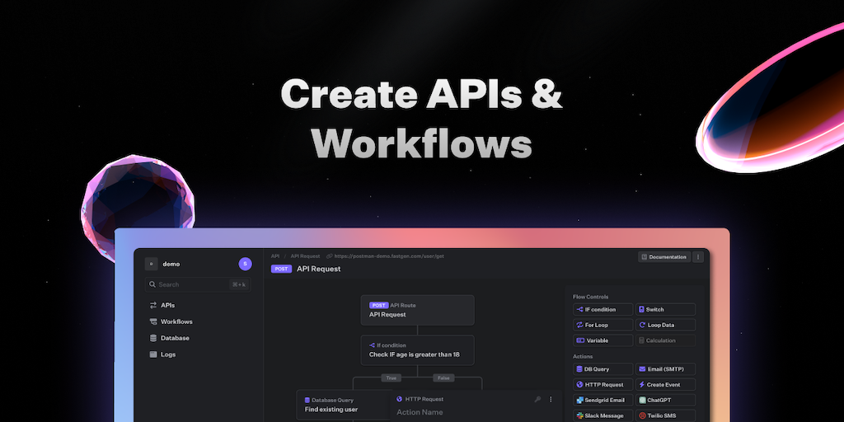Add a DB Query action
Viewport: 844px width, 422px height.
point(603,369)
